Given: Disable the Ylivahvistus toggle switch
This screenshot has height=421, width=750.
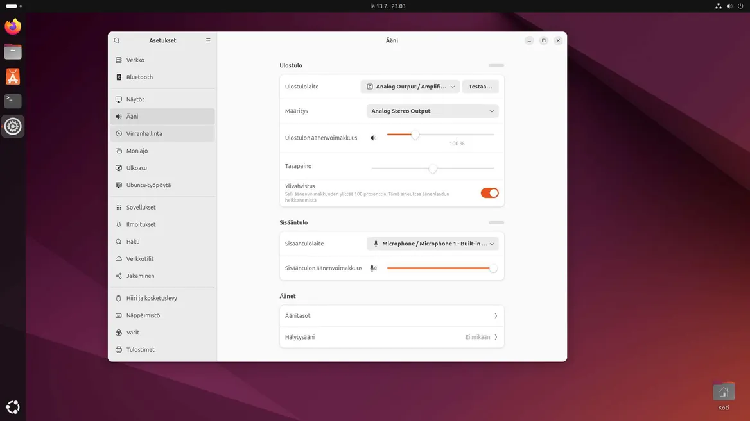Looking at the screenshot, I should coord(489,193).
